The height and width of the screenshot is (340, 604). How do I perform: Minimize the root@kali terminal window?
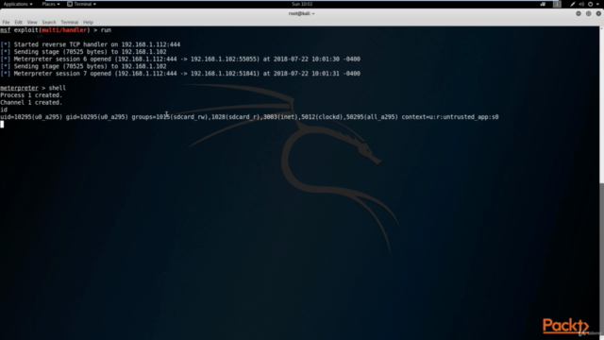[x=579, y=13]
